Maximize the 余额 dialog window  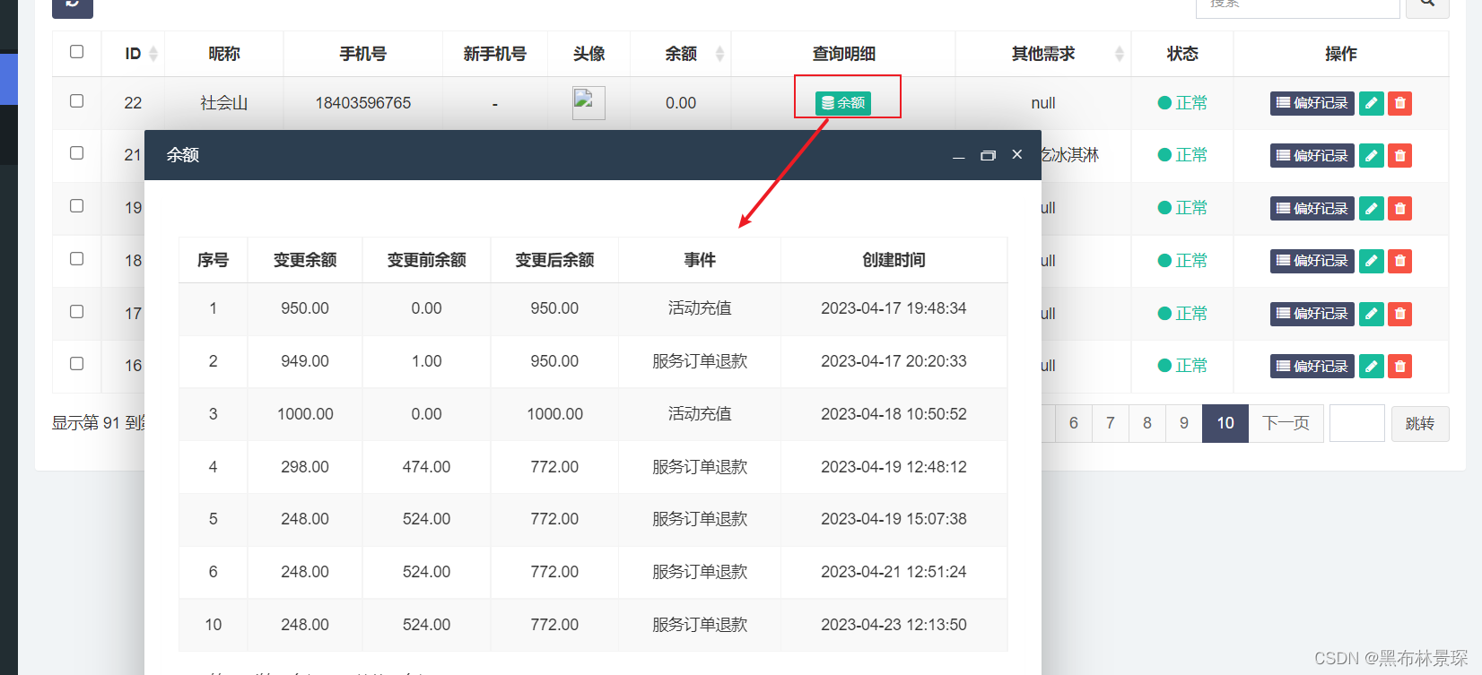[988, 155]
